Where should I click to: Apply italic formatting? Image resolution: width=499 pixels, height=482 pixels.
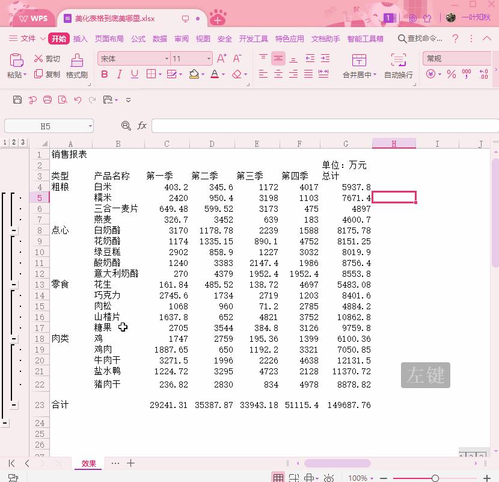(120, 73)
